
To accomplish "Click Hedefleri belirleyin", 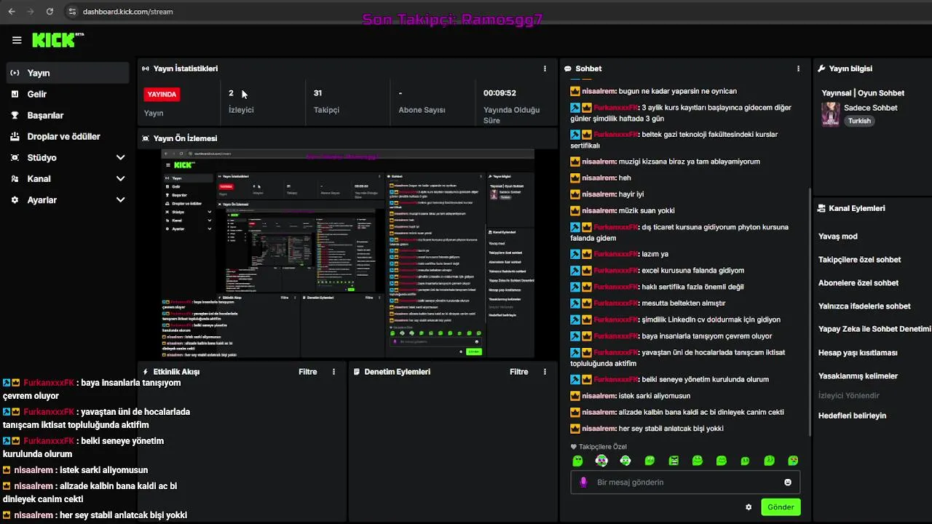I will [x=853, y=416].
